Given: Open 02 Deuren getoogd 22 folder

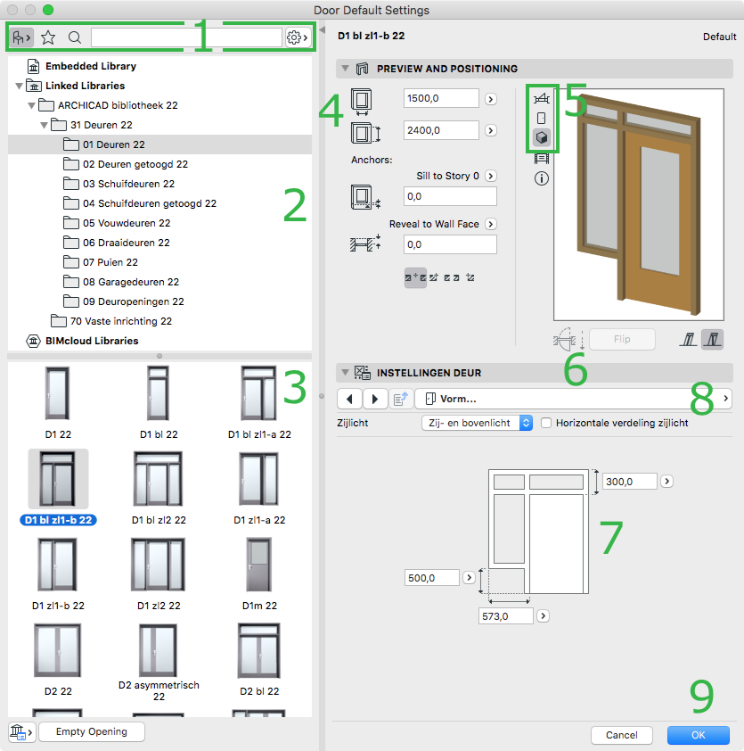Looking at the screenshot, I should coord(135,164).
